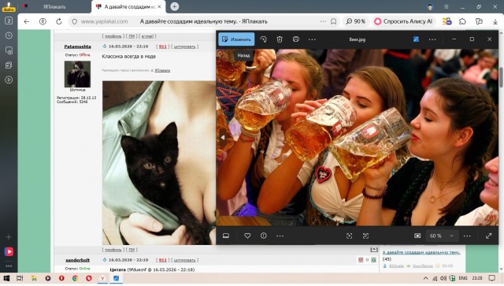
Task: Click Спросить Алису AI button
Action: [404, 21]
